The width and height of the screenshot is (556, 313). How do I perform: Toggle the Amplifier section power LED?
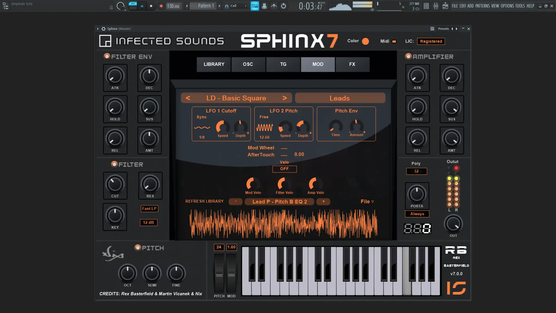(408, 56)
